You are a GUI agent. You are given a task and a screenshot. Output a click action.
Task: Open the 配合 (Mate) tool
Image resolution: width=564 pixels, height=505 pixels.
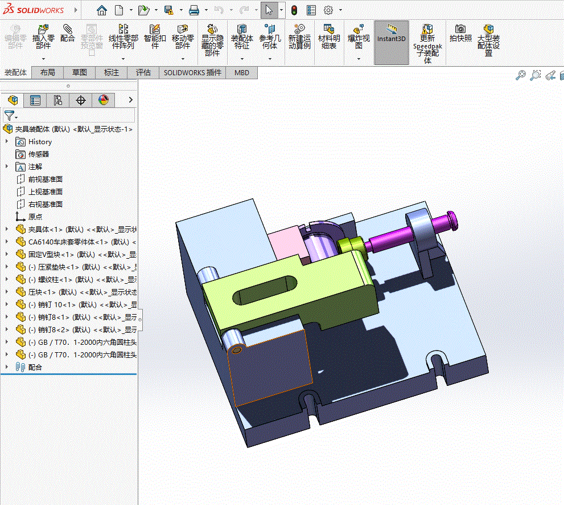tap(68, 35)
